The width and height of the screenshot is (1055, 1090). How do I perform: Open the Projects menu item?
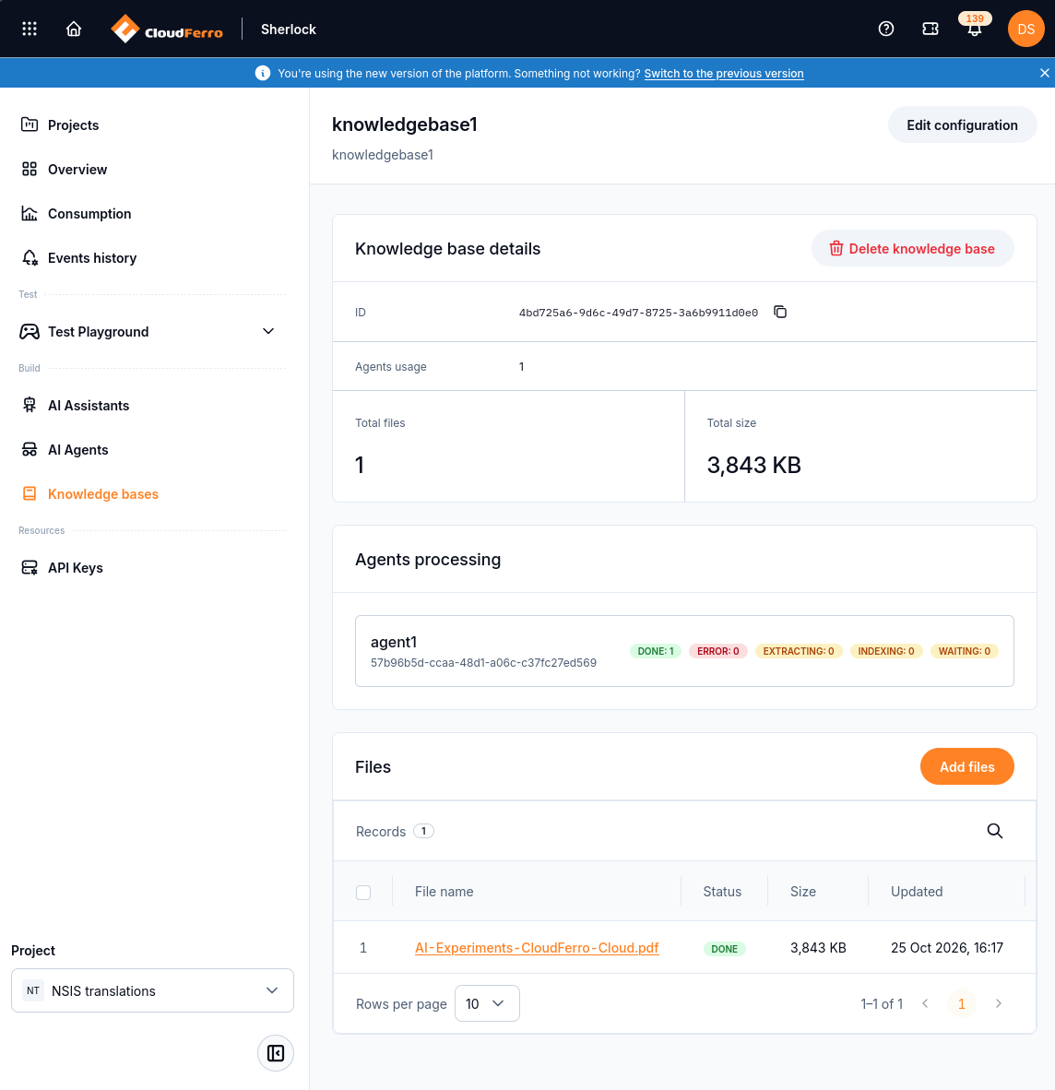coord(73,125)
